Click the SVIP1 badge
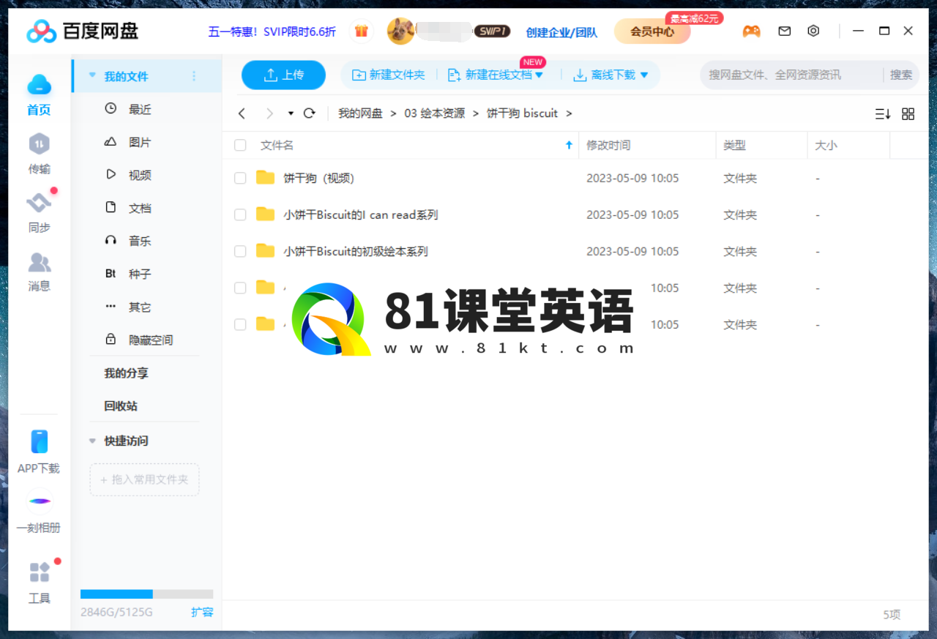Image resolution: width=937 pixels, height=639 pixels. (492, 31)
